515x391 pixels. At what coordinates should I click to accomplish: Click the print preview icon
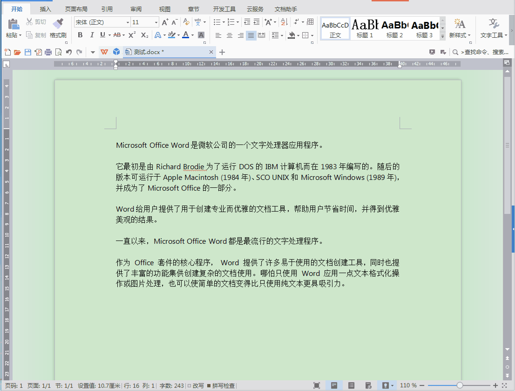pos(59,52)
